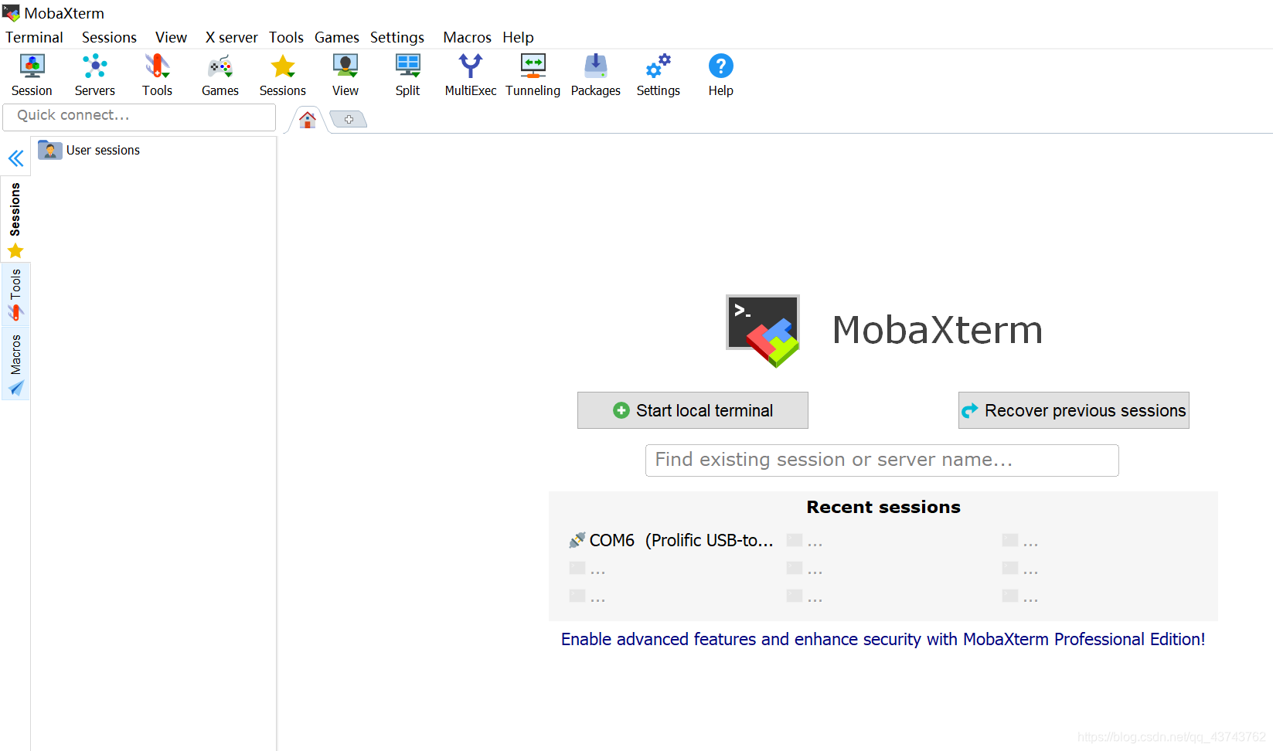This screenshot has height=751, width=1273.
Task: Click Start local terminal button
Action: click(x=693, y=410)
